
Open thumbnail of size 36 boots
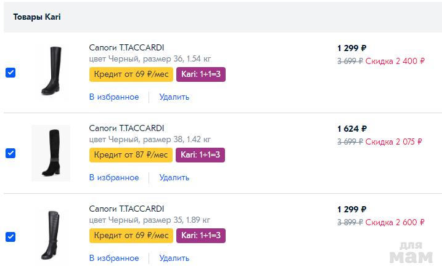(x=51, y=71)
